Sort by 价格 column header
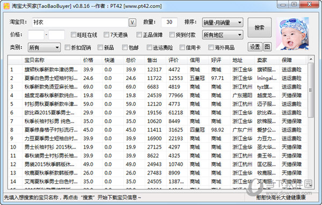The height and width of the screenshot is (205, 322). point(91,60)
